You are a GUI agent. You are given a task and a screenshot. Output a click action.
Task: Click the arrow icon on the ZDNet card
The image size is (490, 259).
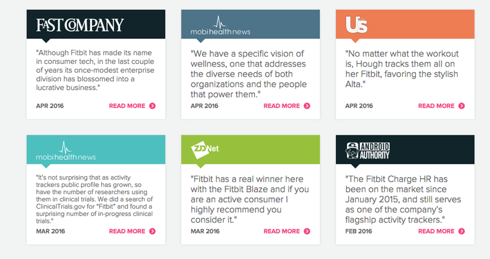tap(307, 231)
